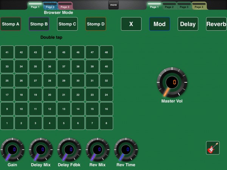This screenshot has width=227, height=170.
Task: Toggle the Stomp C effect
Action: point(67,24)
